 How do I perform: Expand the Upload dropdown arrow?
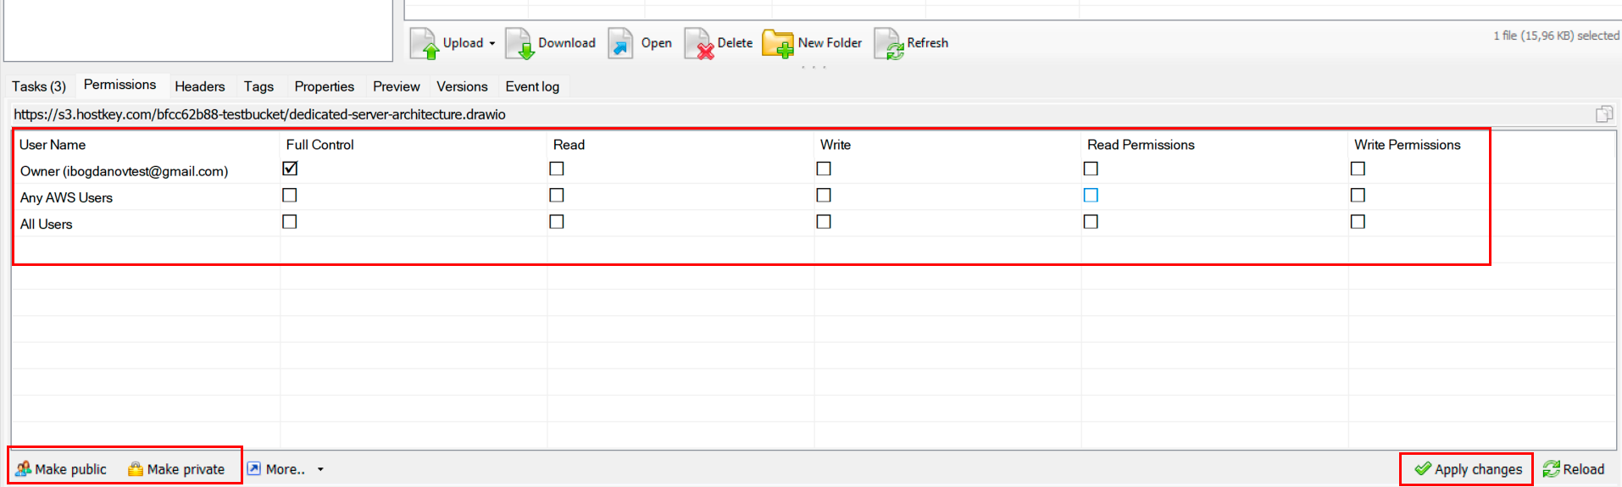(492, 43)
